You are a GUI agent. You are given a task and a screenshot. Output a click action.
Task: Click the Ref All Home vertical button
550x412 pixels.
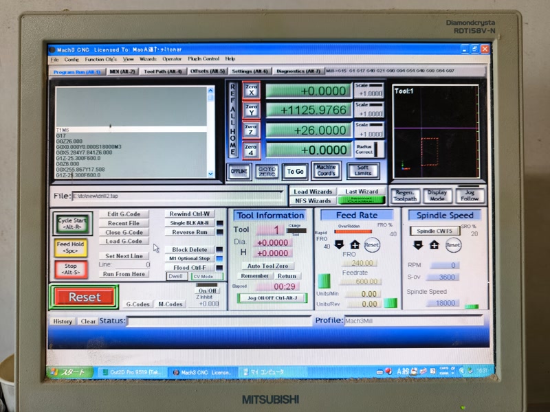pos(232,119)
